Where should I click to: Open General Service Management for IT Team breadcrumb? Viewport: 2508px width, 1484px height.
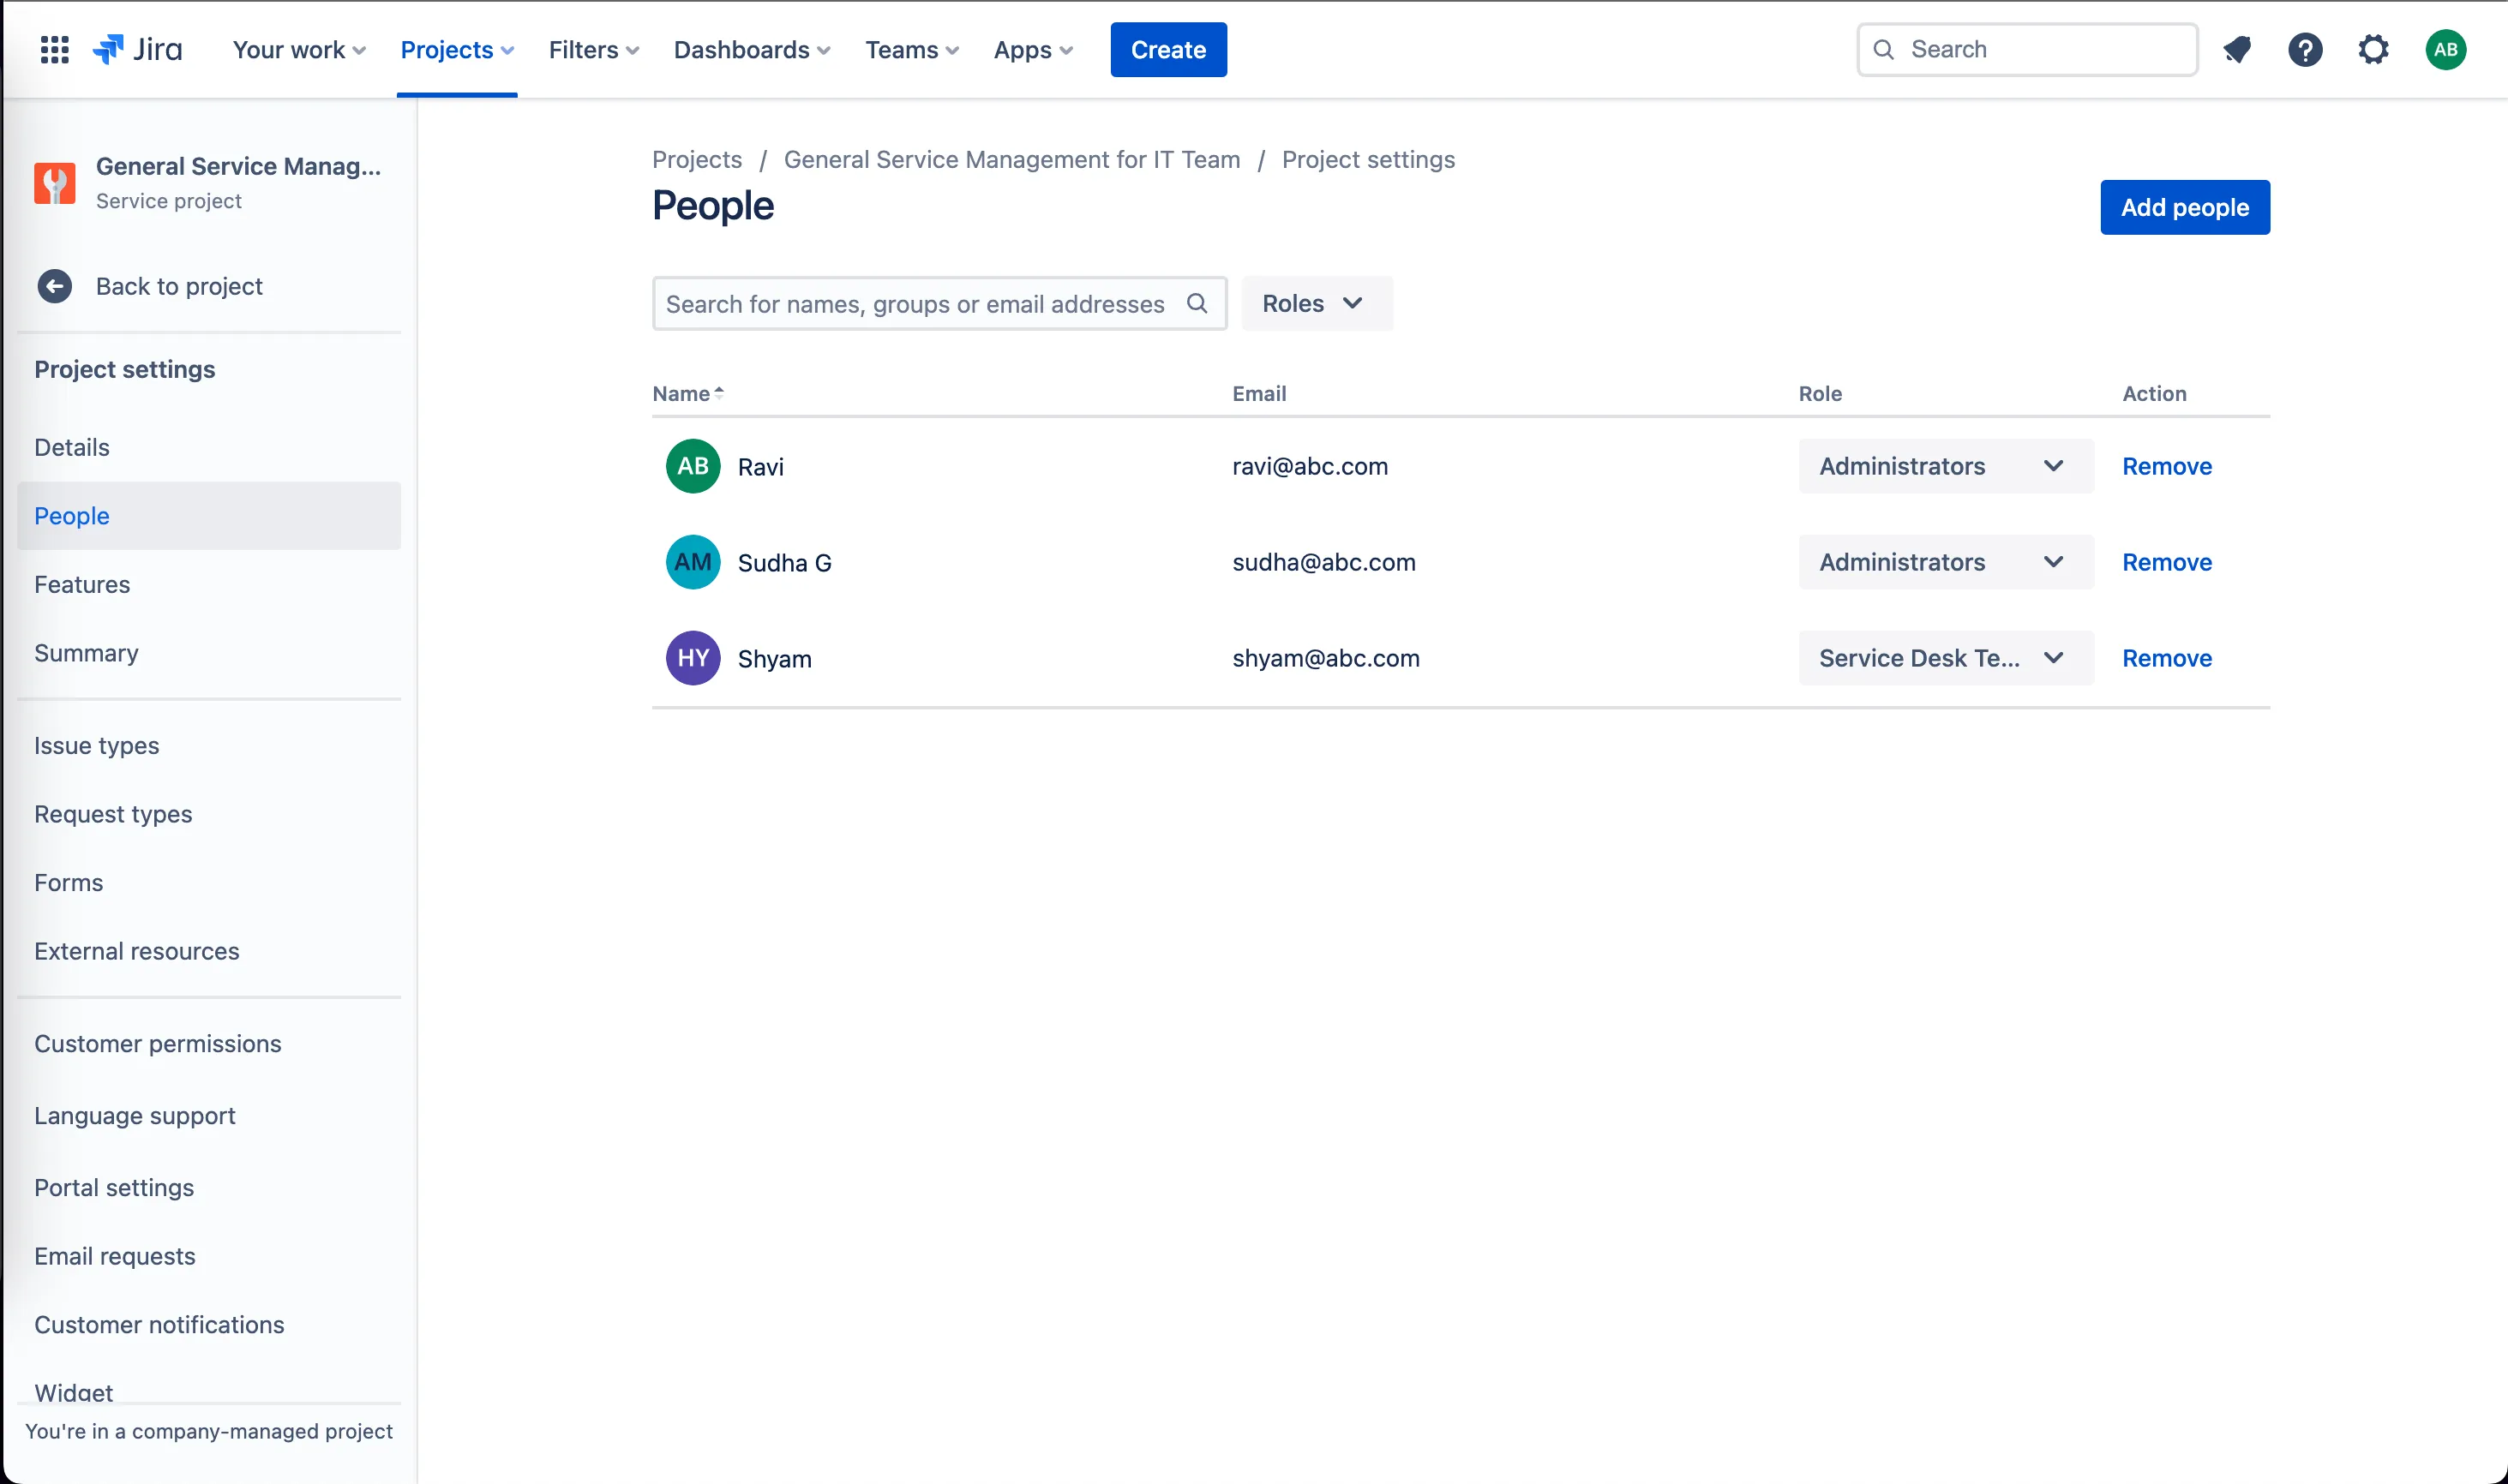tap(1011, 159)
